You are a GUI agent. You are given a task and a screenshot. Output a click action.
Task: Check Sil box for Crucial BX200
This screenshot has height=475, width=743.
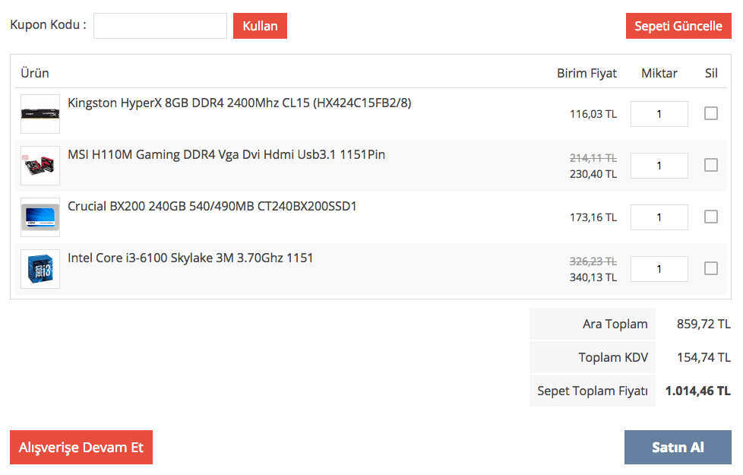click(711, 217)
